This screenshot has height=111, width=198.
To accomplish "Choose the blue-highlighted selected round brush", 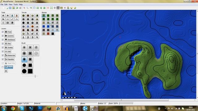I will point(24,59).
